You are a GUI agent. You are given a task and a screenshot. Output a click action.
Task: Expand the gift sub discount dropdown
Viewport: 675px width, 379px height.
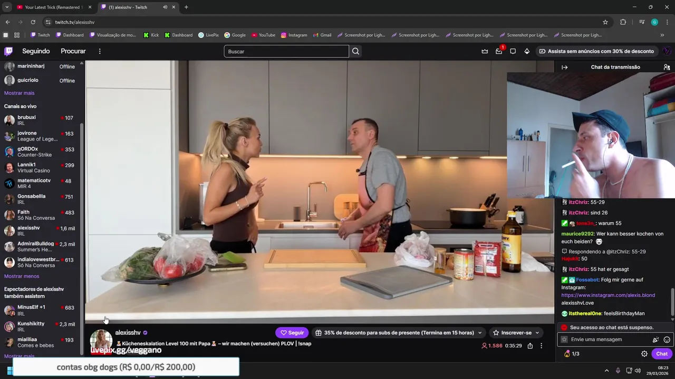(x=479, y=333)
